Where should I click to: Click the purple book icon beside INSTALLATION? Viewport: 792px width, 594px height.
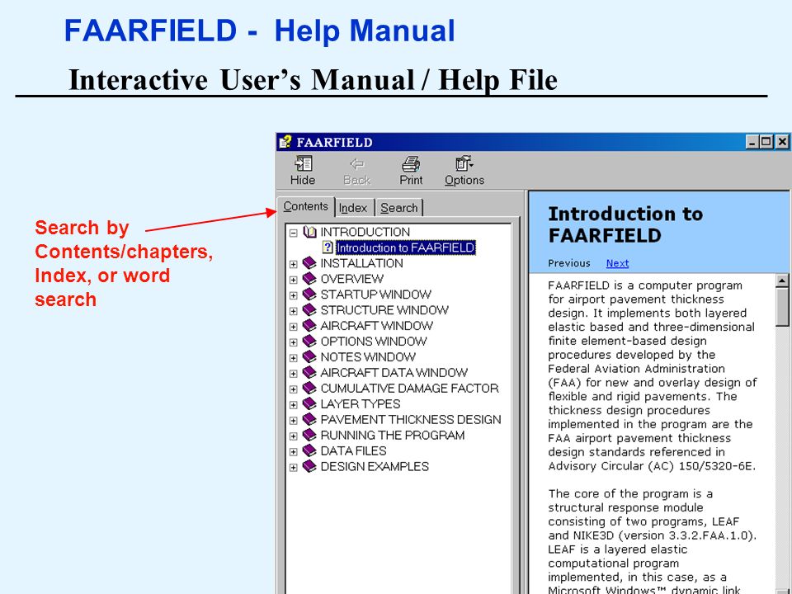309,263
